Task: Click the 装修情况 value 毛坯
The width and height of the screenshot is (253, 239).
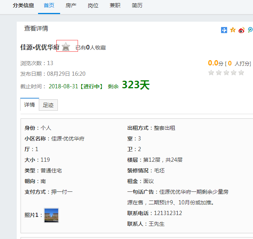Action: (x=159, y=170)
